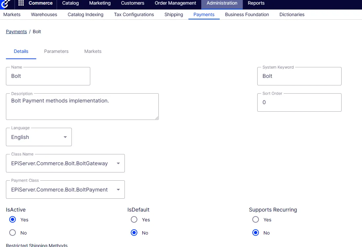
Task: Open the Payment Class dropdown
Action: pos(65,190)
